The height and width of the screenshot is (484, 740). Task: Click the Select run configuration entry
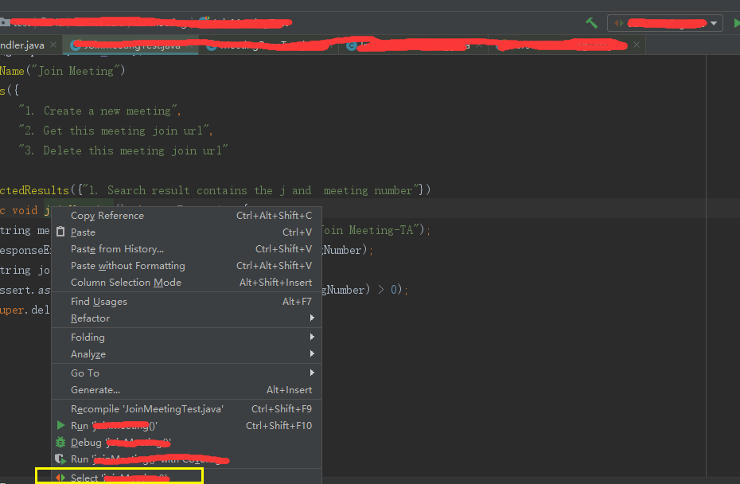186,478
